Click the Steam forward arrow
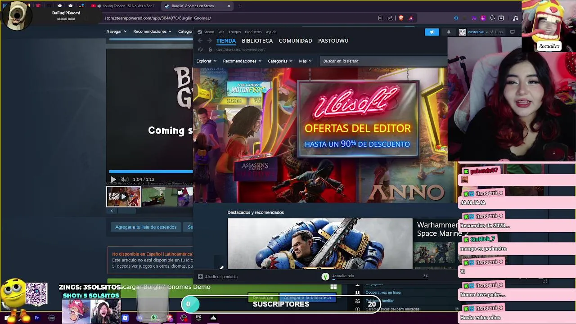The height and width of the screenshot is (324, 576). click(209, 40)
